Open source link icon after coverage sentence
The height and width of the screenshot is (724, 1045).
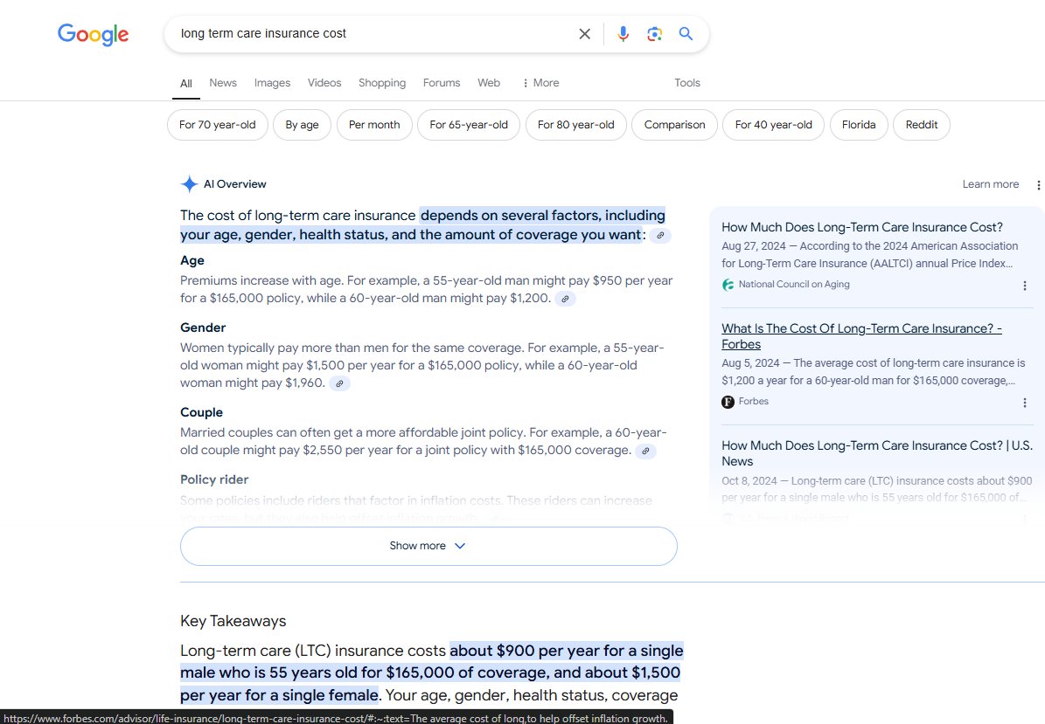tap(660, 236)
